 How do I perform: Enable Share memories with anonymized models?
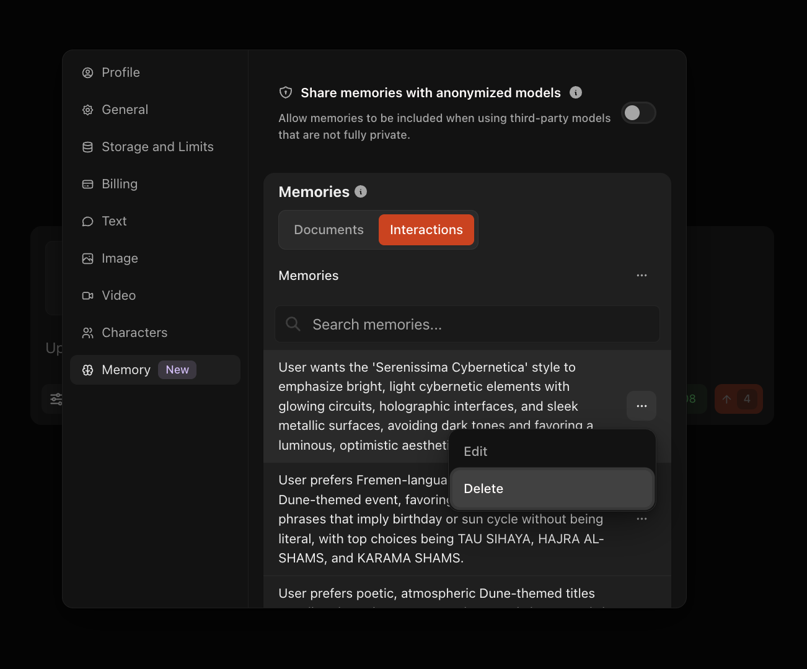(x=638, y=113)
